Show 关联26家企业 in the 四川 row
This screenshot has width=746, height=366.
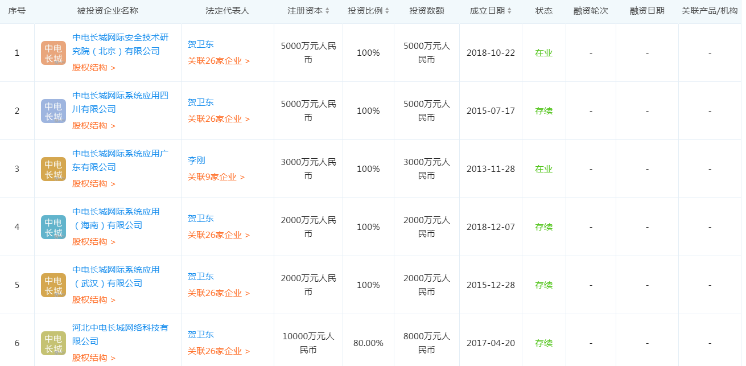point(219,119)
